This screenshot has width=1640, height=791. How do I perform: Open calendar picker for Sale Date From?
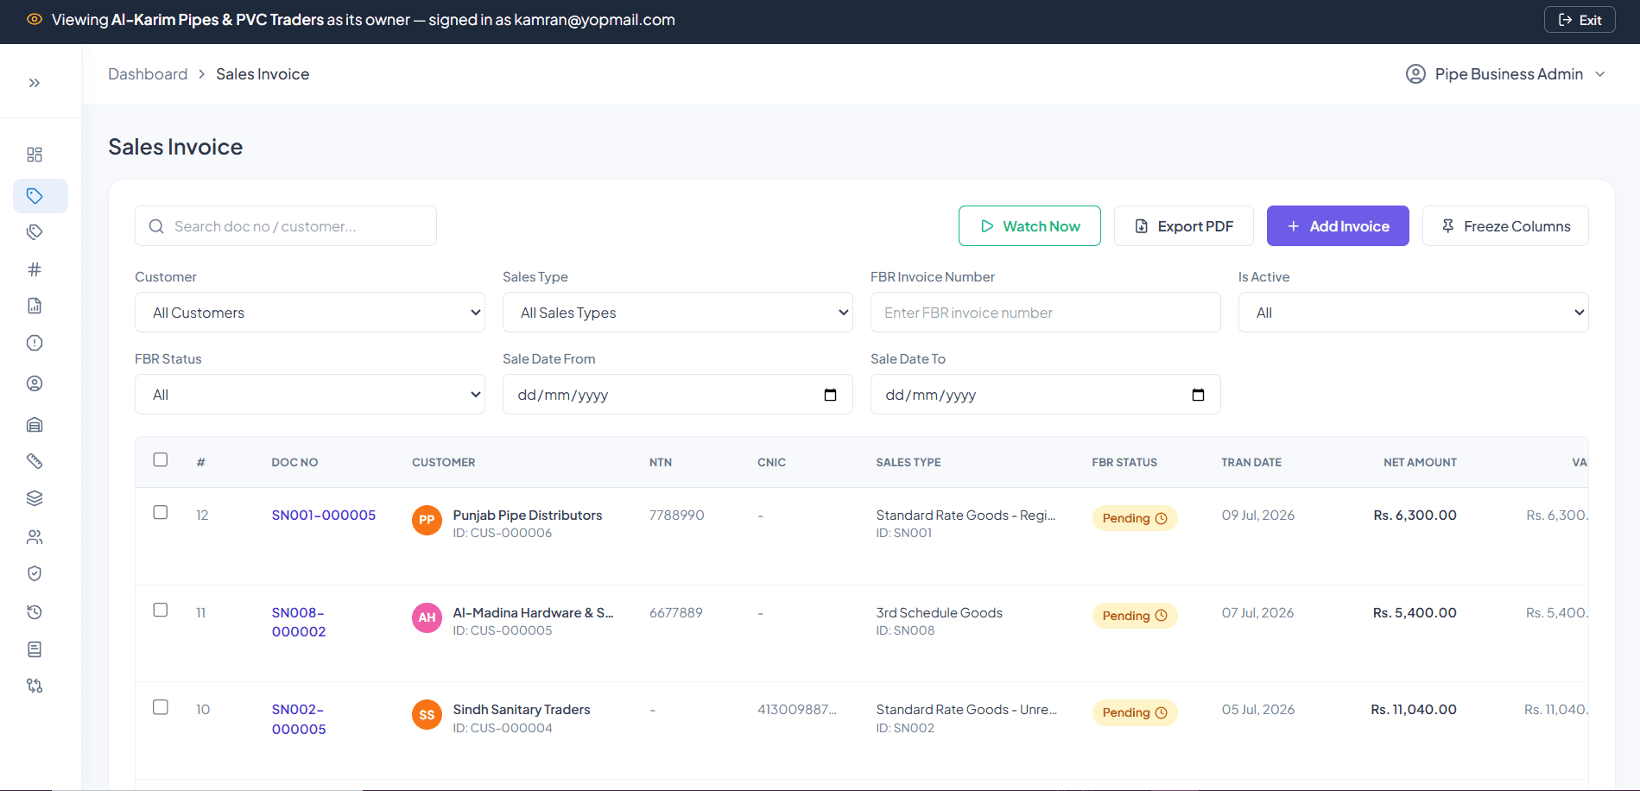click(830, 395)
